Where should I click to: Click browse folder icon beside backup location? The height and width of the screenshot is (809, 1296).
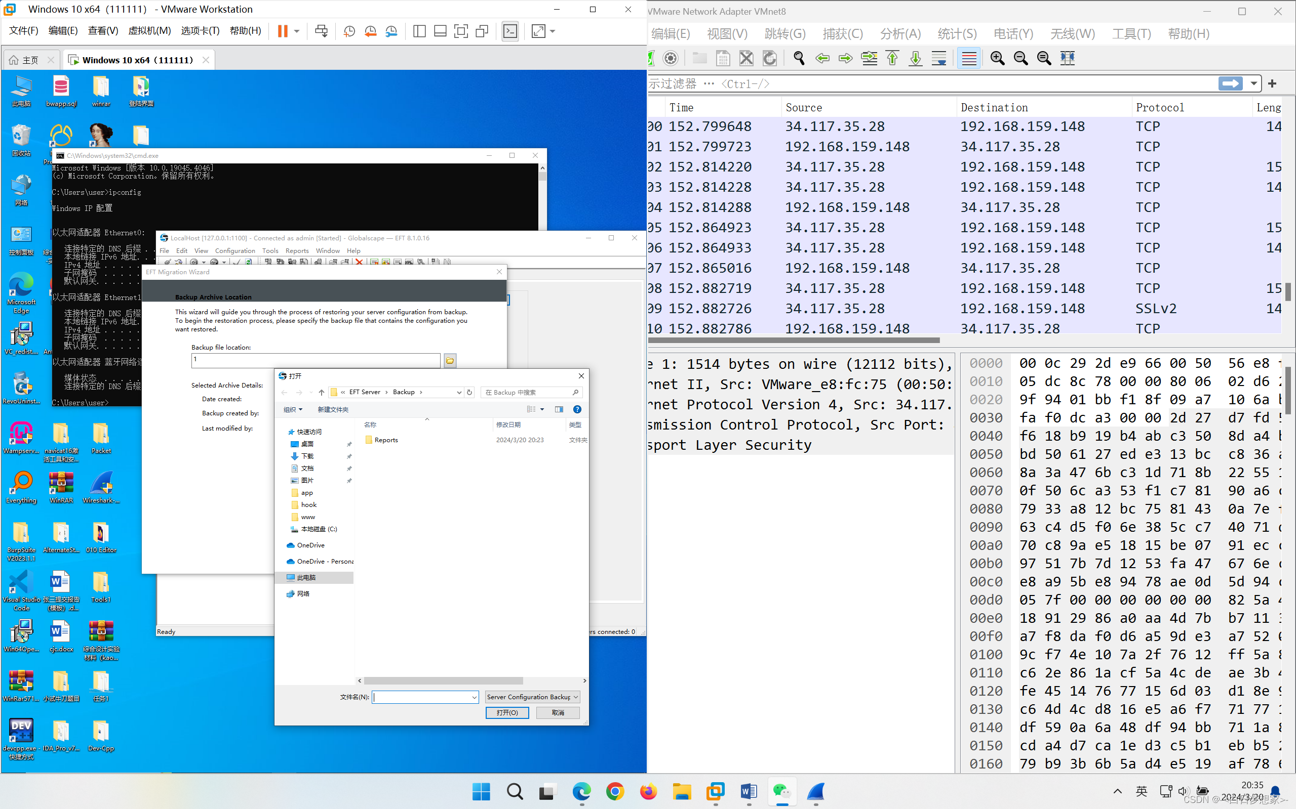click(450, 361)
